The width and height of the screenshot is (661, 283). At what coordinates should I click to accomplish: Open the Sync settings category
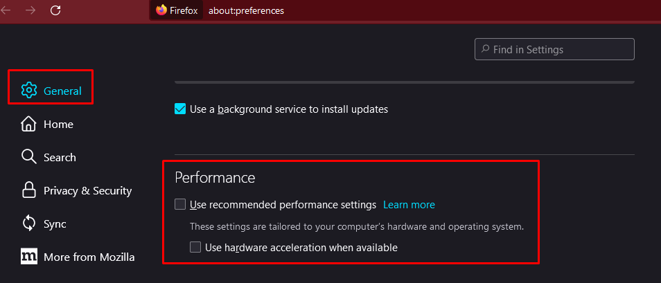click(x=55, y=223)
